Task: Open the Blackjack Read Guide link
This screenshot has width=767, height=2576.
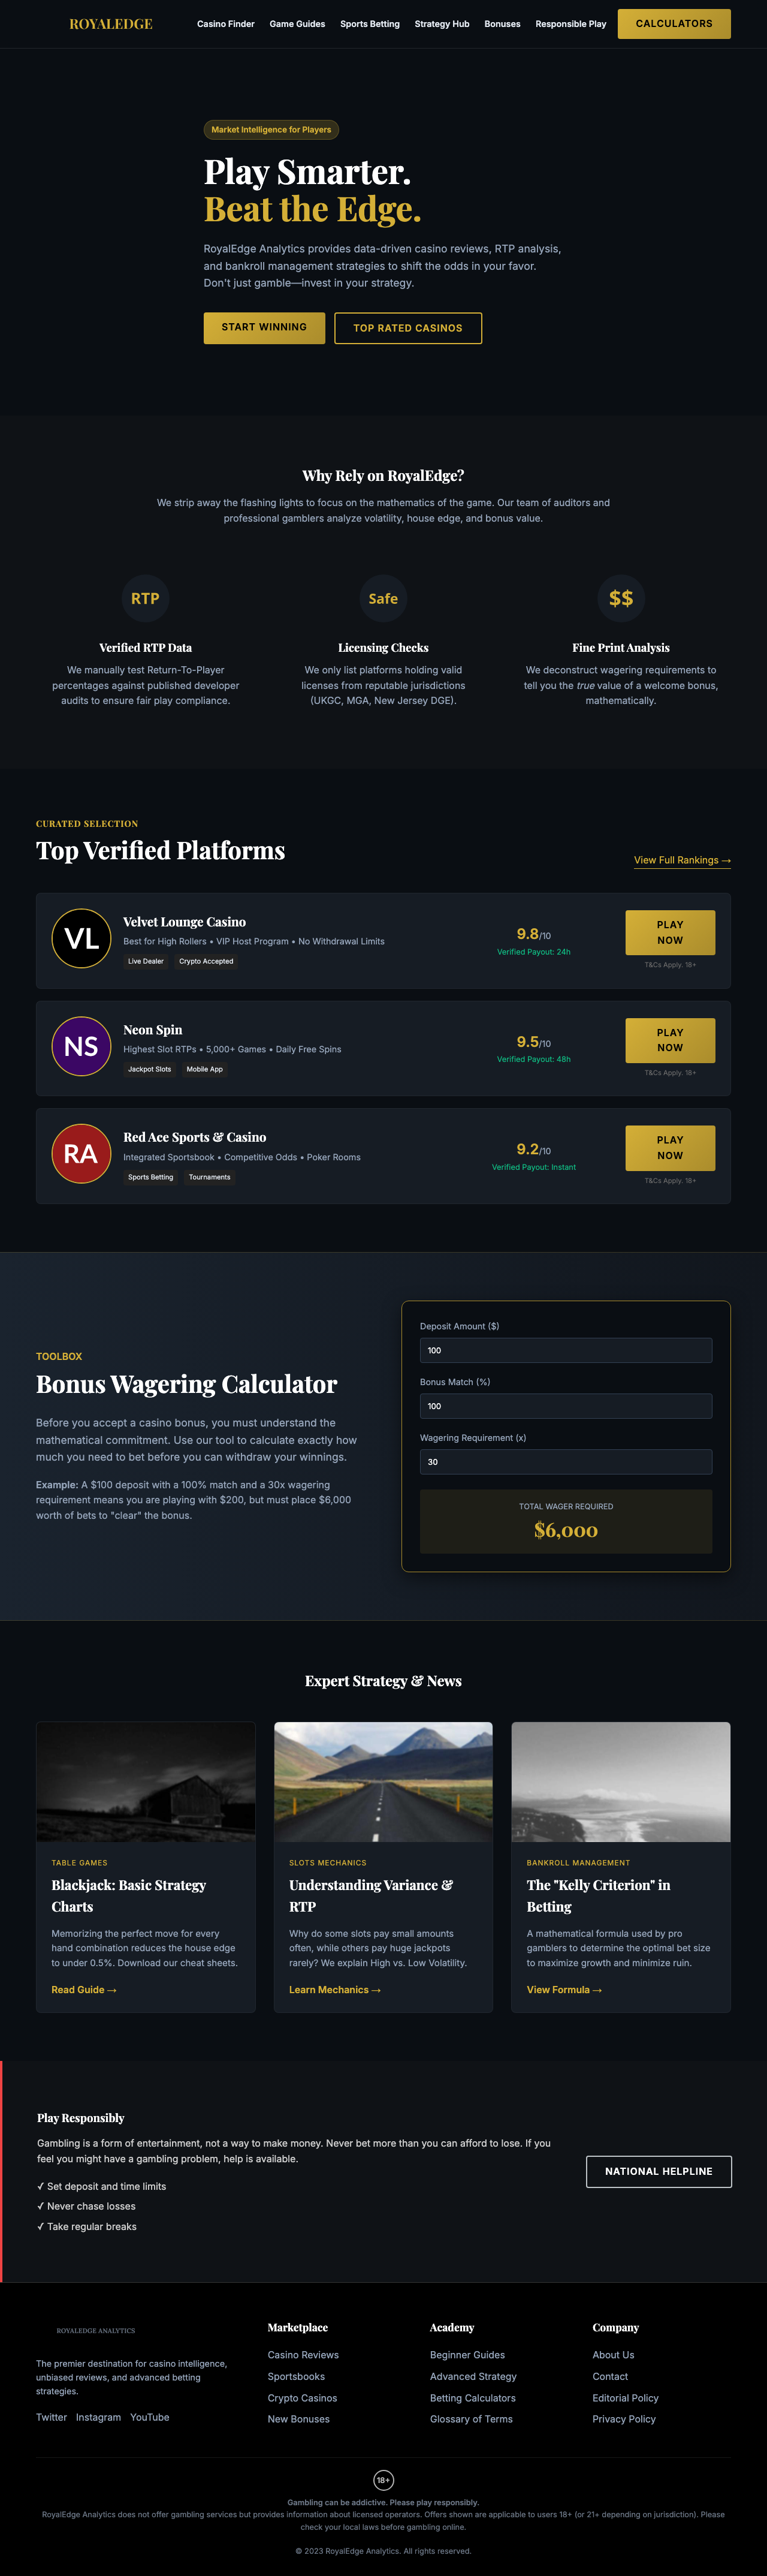Action: [x=84, y=1989]
